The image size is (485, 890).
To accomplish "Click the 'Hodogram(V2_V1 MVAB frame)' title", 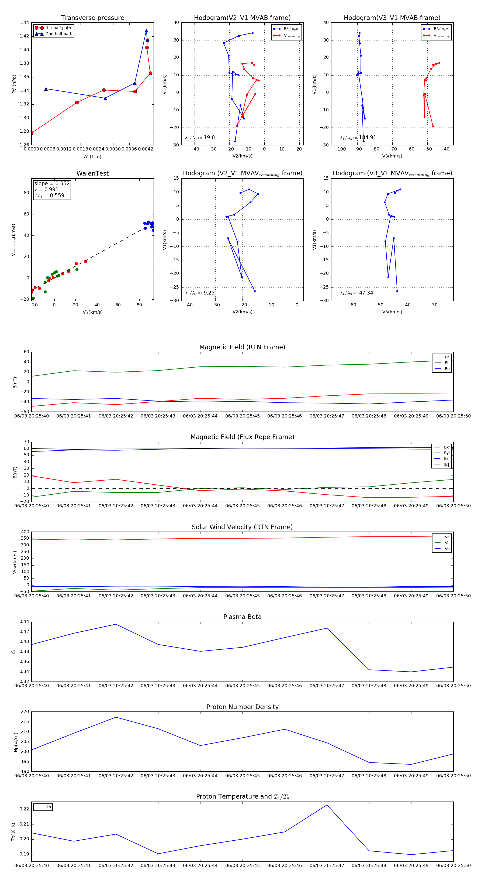I will tap(242, 18).
